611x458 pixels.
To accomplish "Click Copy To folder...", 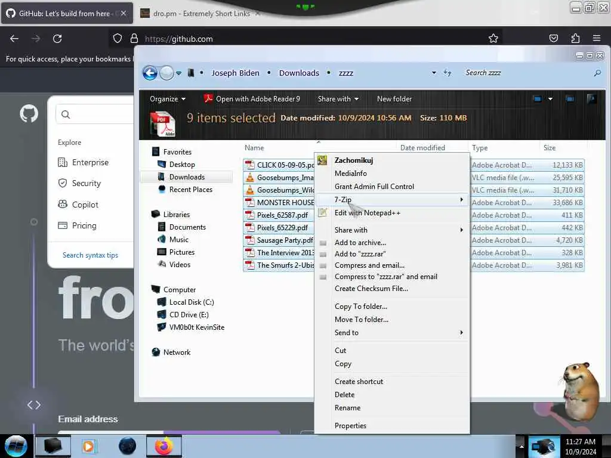I will [391, 306].
